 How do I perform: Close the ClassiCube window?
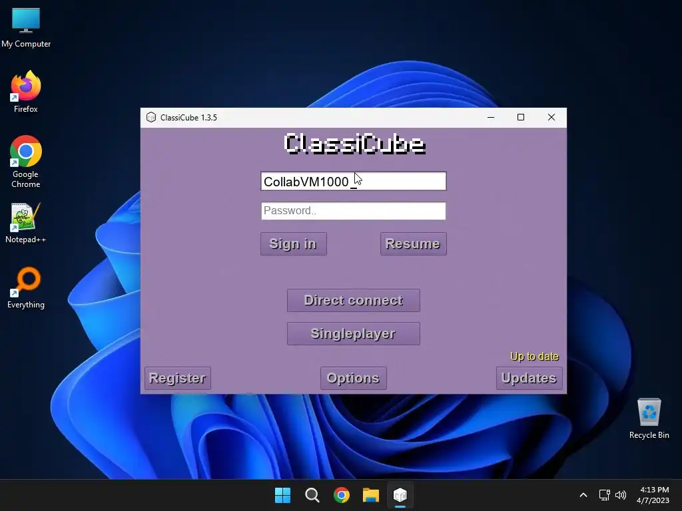[x=551, y=117]
